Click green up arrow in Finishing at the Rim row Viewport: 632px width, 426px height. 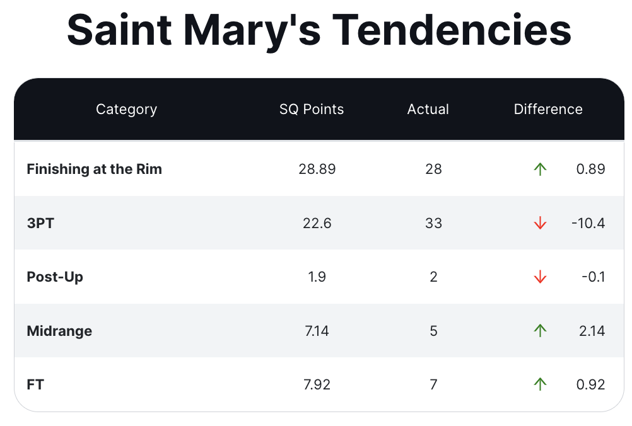pos(539,169)
